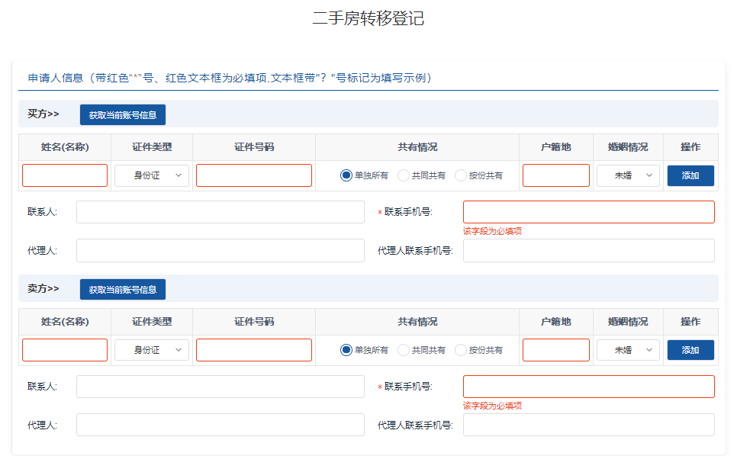Click buyer's 联系手机号 input field
737x456 pixels.
(x=588, y=212)
